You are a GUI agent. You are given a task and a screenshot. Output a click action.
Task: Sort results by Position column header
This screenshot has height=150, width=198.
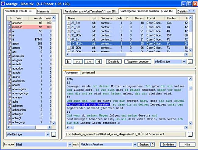[x=172, y=18]
